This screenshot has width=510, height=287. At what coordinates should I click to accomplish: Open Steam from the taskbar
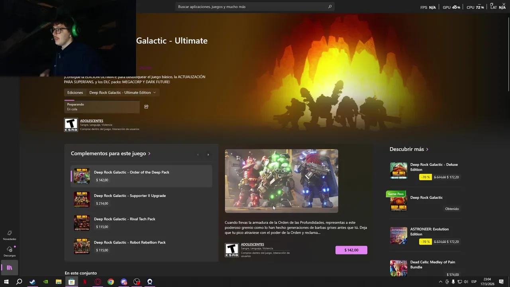coord(33,282)
